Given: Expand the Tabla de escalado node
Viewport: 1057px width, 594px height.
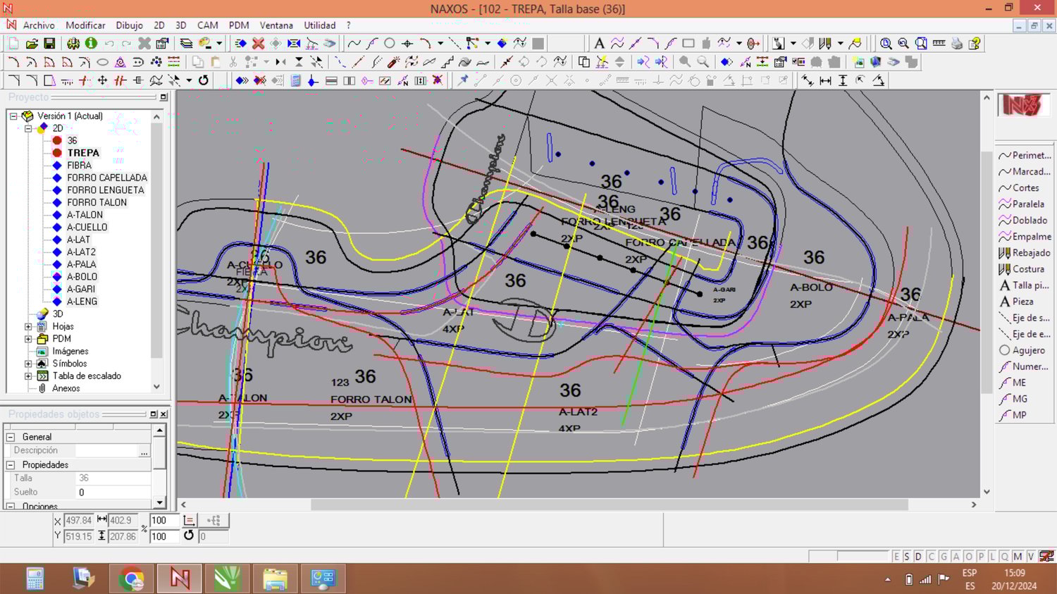Looking at the screenshot, I should [x=28, y=376].
